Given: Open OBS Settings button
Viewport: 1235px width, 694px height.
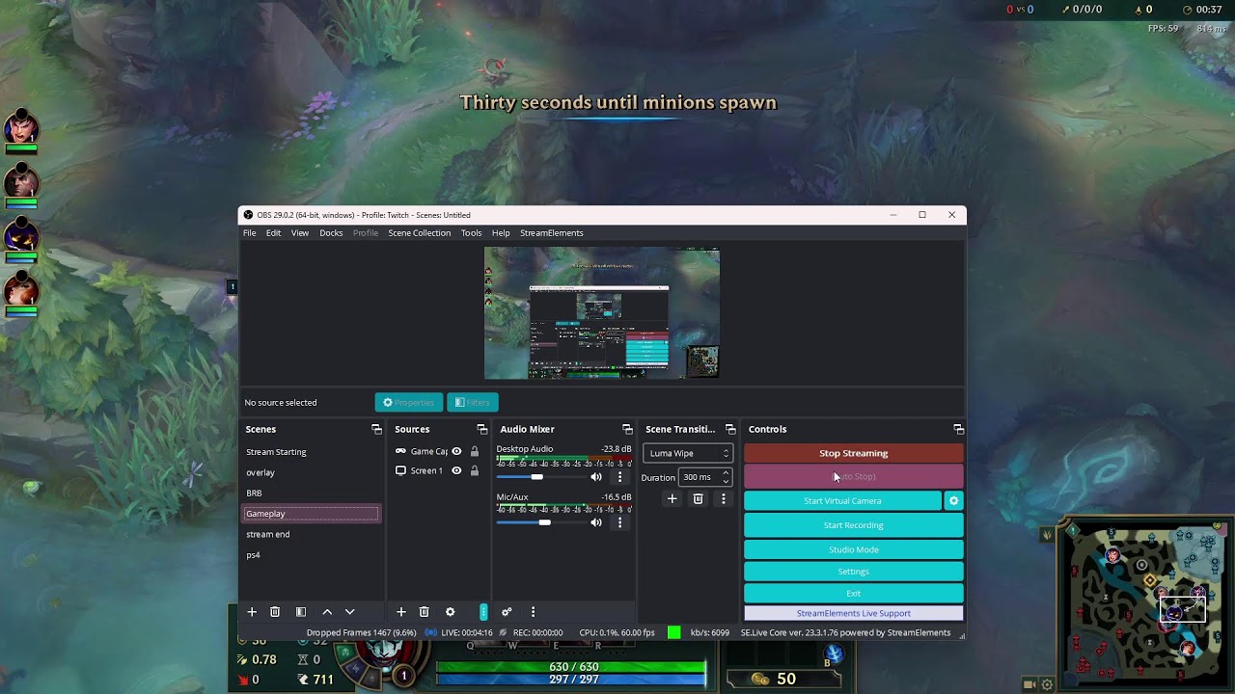Looking at the screenshot, I should pyautogui.click(x=854, y=572).
